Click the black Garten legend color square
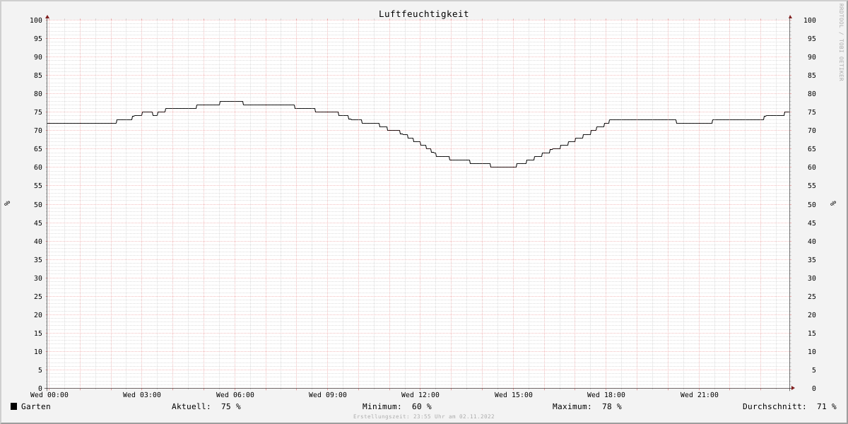The height and width of the screenshot is (424, 848). coord(13,406)
